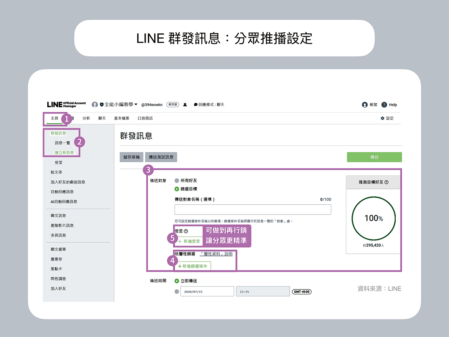
Task: Open the 「屬性資料」說明 link
Action: tap(217, 254)
